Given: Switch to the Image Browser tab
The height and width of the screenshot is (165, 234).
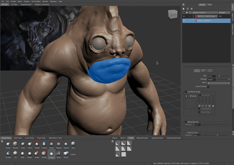Looking at the screenshot, I should [26, 4].
